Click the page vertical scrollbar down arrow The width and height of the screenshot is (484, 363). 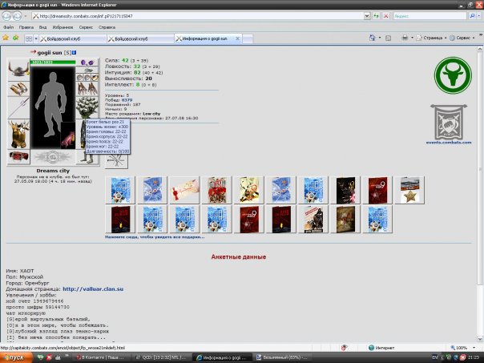480,339
